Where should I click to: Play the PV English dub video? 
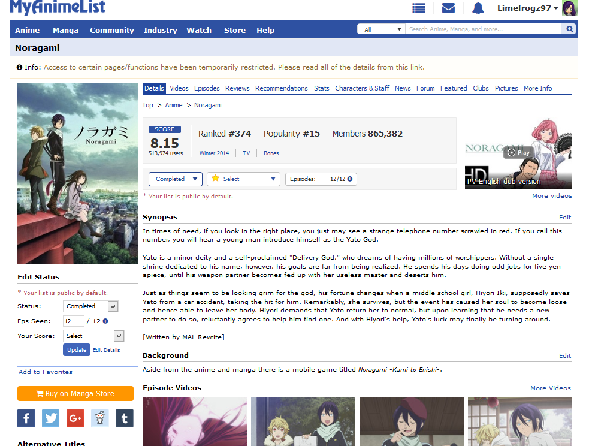tap(518, 152)
